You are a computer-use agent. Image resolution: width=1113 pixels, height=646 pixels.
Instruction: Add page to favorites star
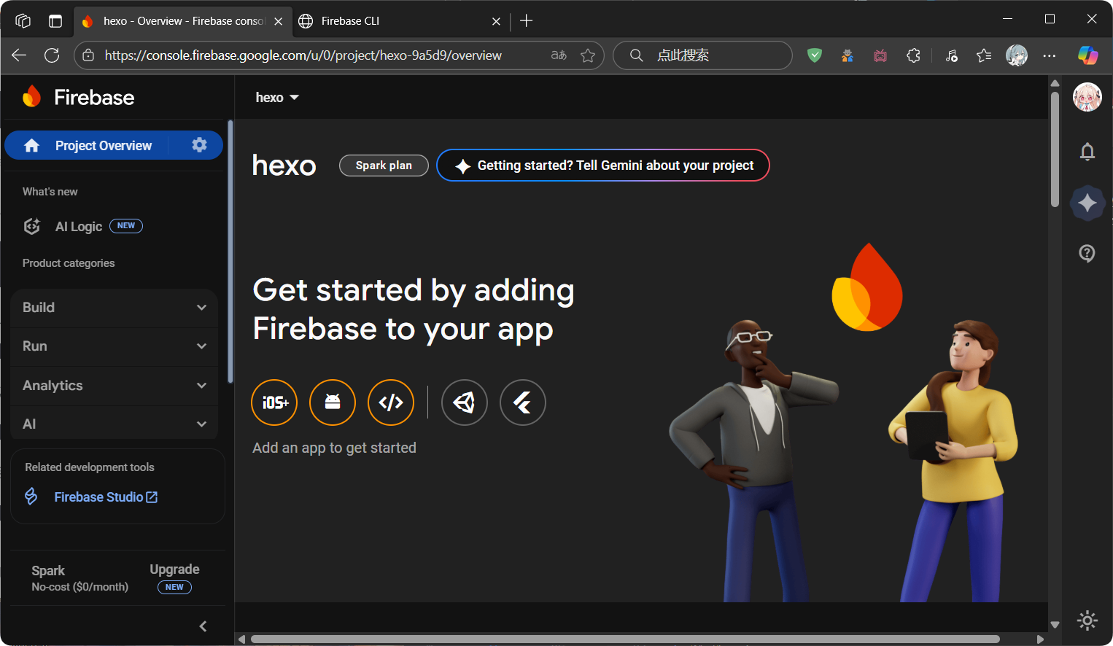(x=588, y=55)
